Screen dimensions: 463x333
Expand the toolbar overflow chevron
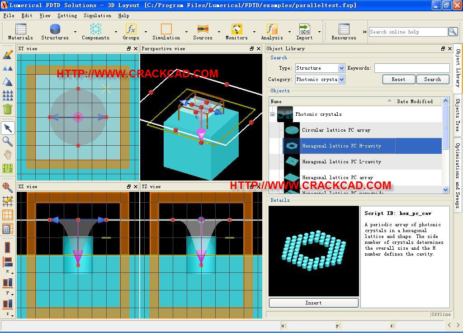click(x=365, y=32)
